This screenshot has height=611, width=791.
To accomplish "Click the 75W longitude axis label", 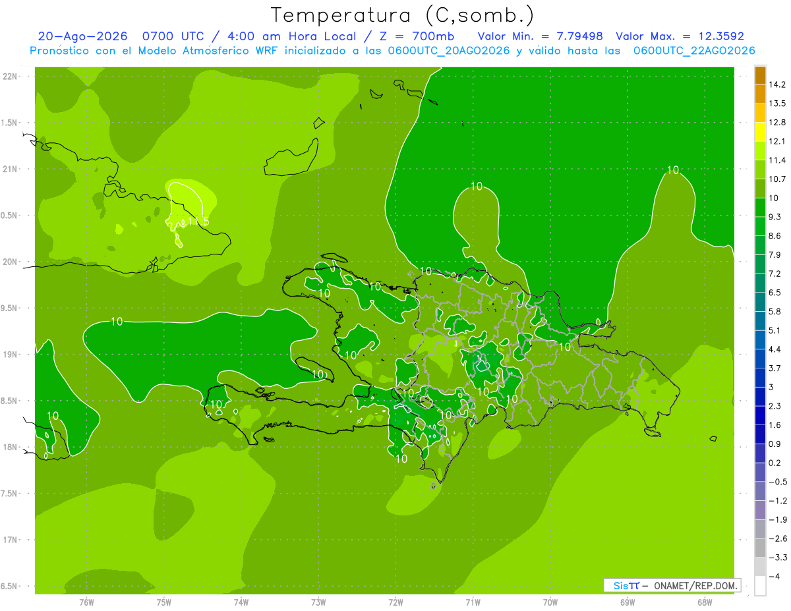I will point(164,602).
